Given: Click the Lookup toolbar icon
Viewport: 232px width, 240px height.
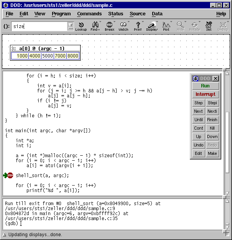Looking at the screenshot, I should [x=81, y=26].
